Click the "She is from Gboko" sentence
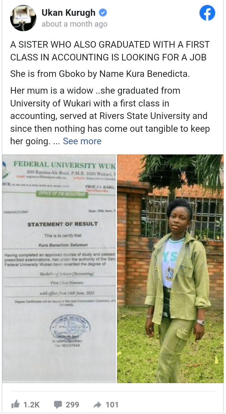The width and height of the screenshot is (226, 414). click(100, 74)
